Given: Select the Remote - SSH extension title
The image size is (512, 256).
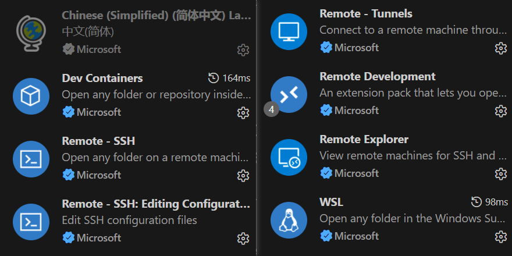Looking at the screenshot, I should [x=98, y=141].
